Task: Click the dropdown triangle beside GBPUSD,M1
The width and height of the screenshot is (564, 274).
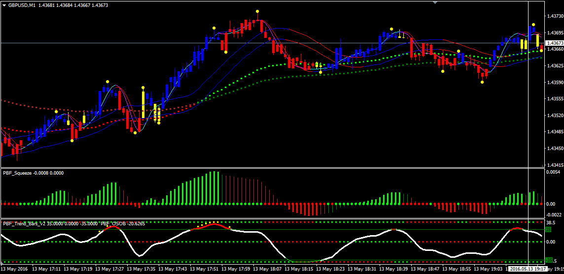Action: 4,5
